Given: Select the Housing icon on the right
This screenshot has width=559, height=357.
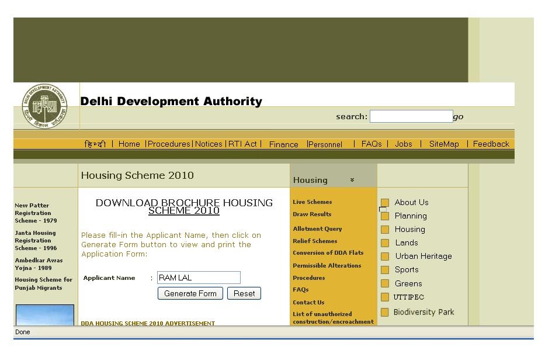Looking at the screenshot, I should point(386,229).
